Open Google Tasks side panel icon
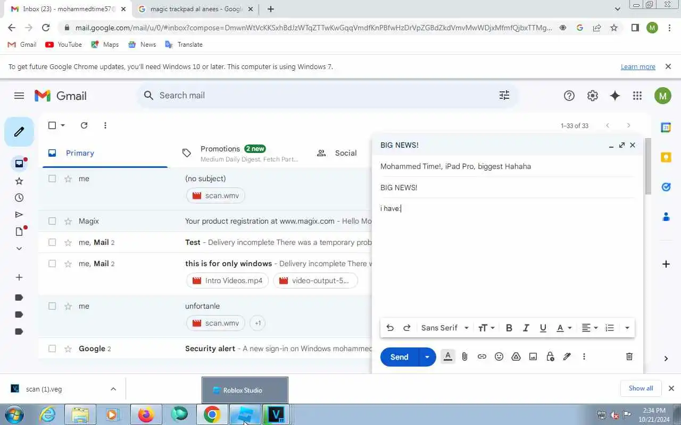The width and height of the screenshot is (681, 425). click(x=666, y=187)
